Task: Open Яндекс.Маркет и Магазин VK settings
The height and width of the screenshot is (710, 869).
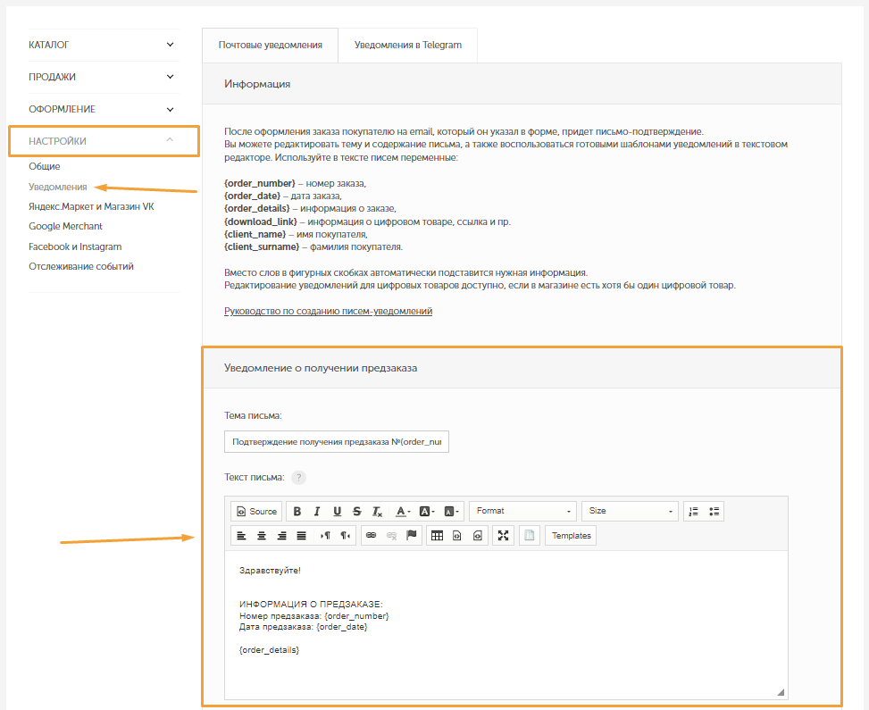Action: (x=91, y=206)
